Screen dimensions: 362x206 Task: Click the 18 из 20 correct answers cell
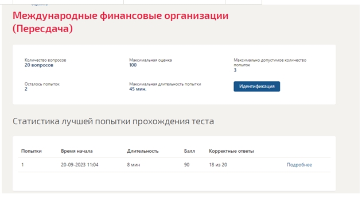tap(218, 165)
